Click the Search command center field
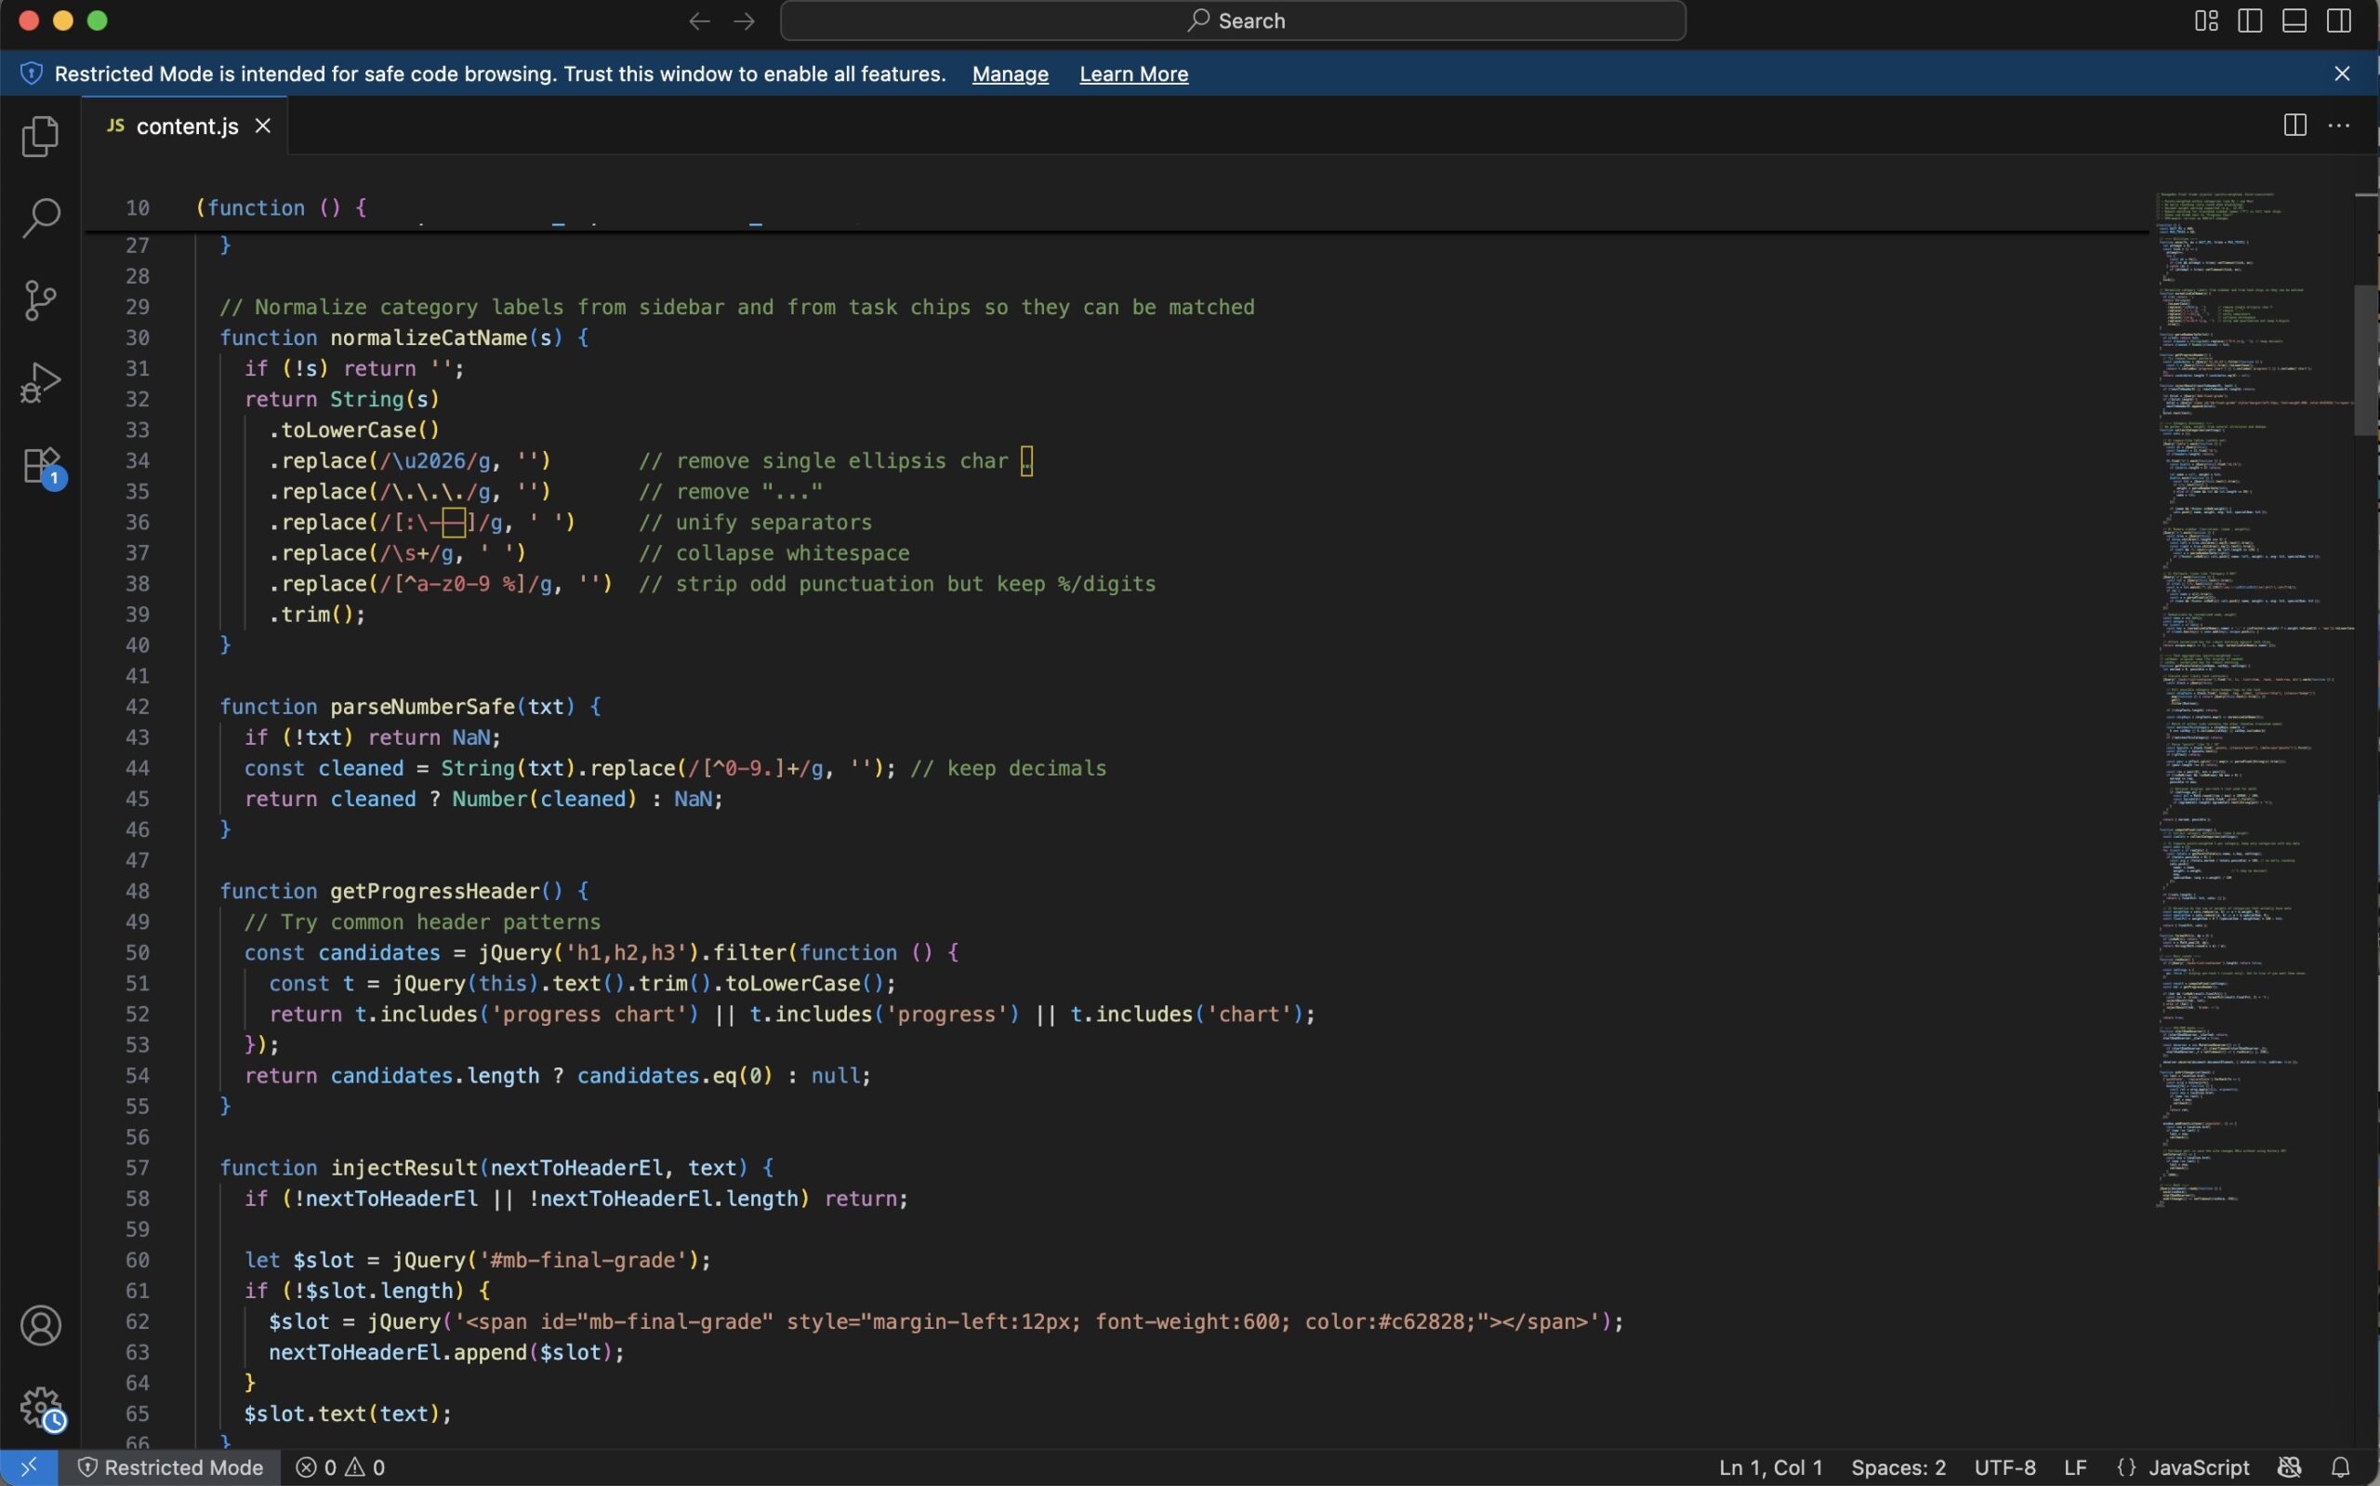 (x=1233, y=20)
